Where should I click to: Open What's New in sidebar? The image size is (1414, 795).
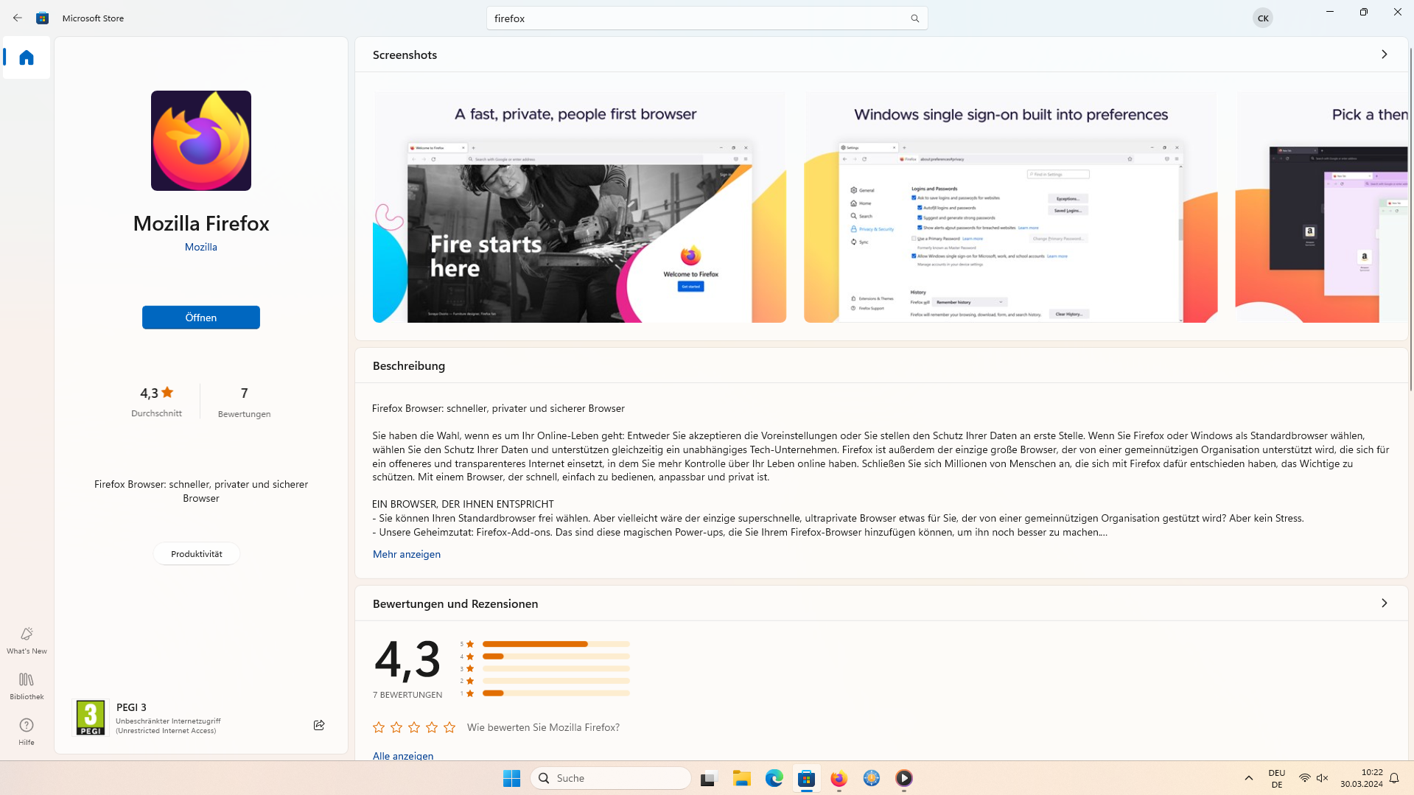point(27,640)
